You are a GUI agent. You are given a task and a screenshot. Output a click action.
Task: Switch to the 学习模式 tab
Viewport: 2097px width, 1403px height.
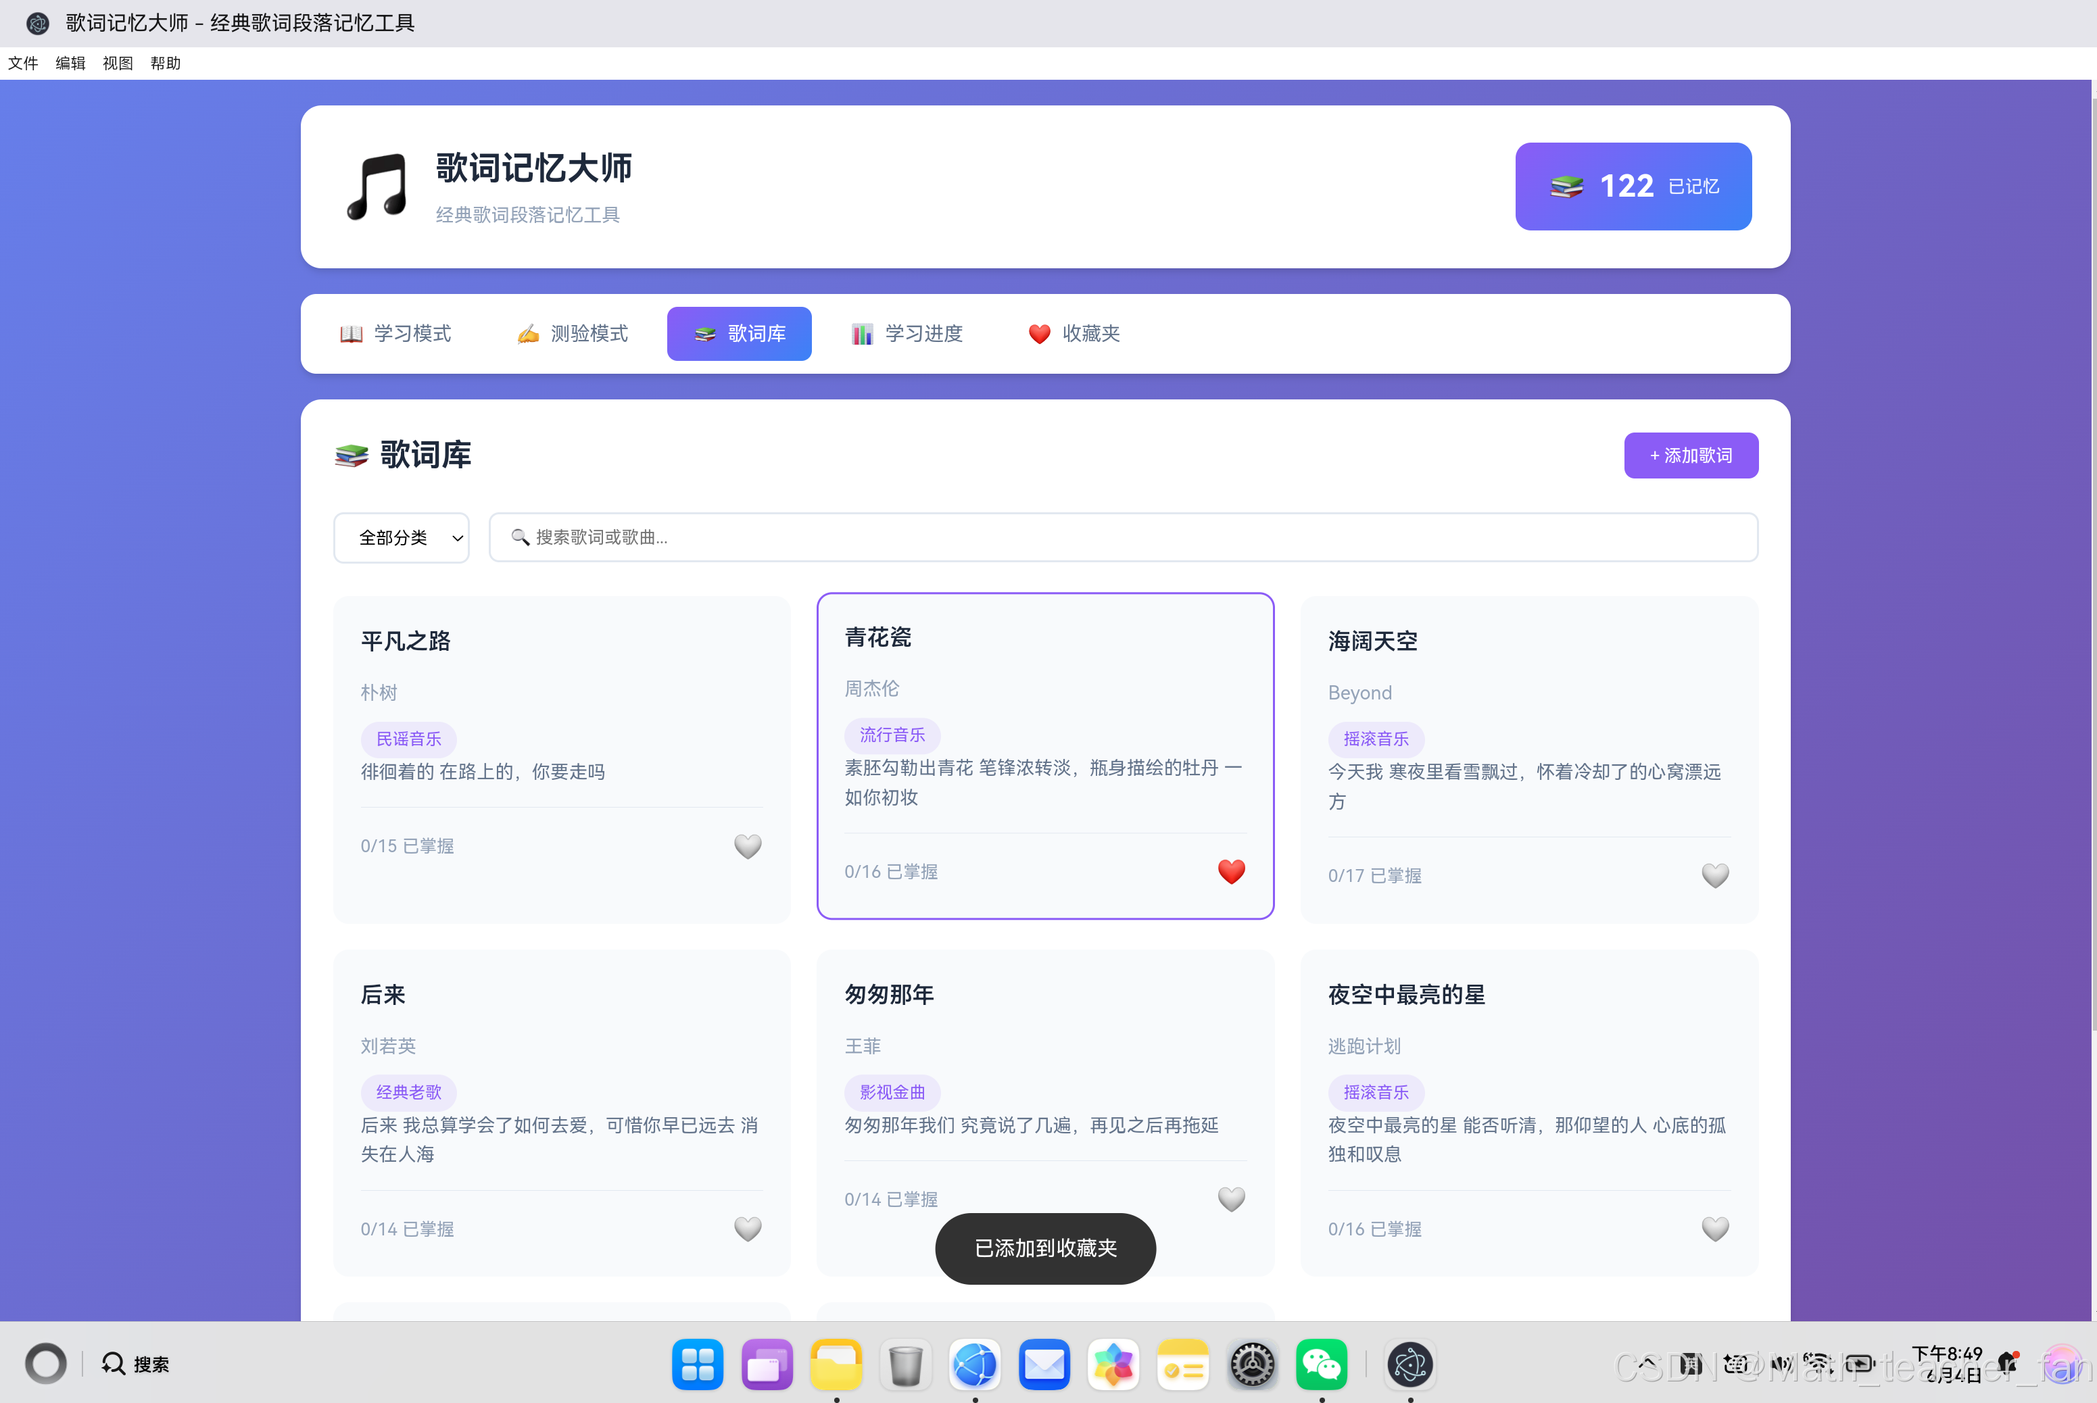click(395, 334)
